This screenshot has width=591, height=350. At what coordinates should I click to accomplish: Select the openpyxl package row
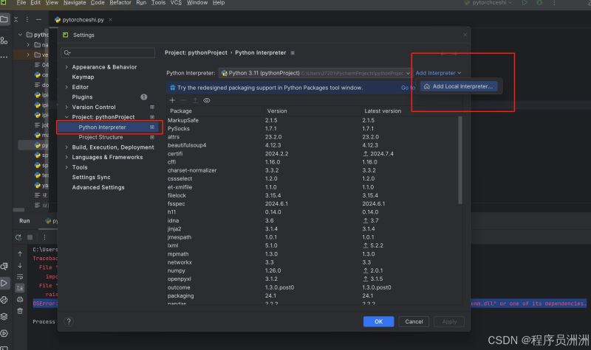click(312, 279)
